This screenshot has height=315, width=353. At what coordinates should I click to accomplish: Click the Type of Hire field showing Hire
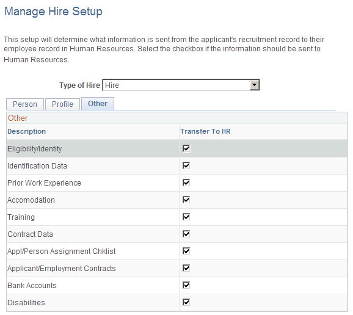click(x=181, y=85)
